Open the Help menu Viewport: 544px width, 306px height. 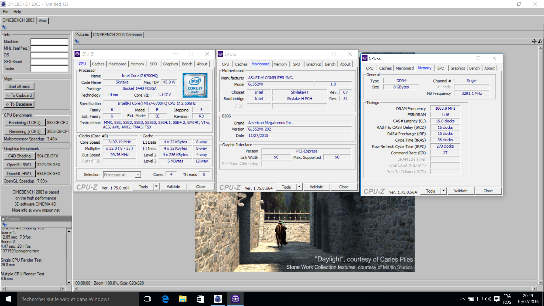pos(17,12)
